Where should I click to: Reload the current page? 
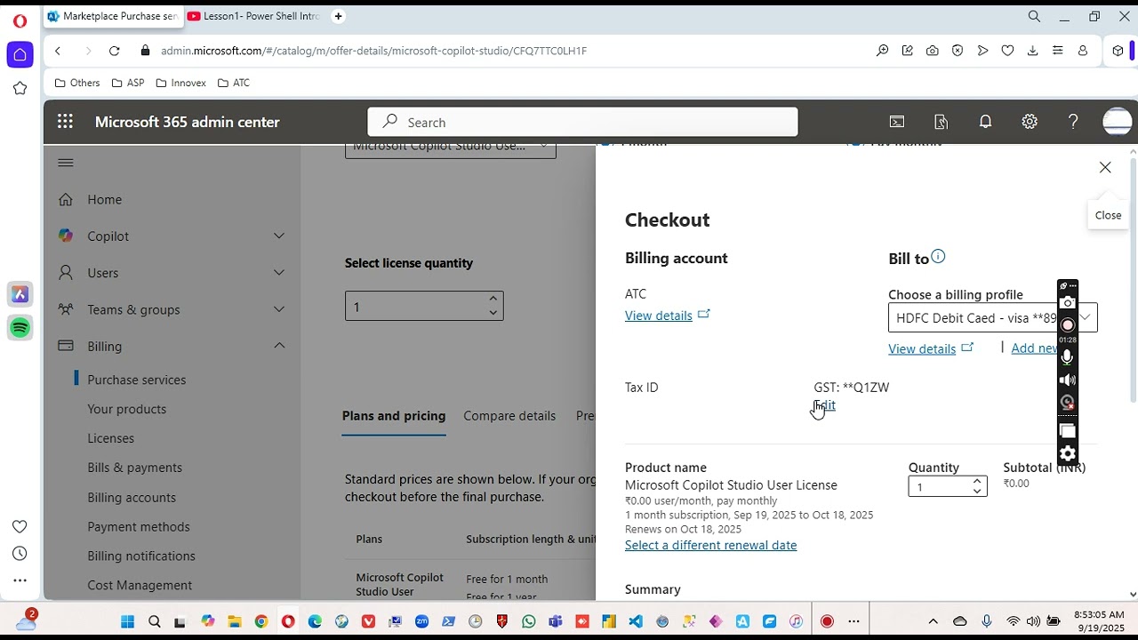coord(114,51)
